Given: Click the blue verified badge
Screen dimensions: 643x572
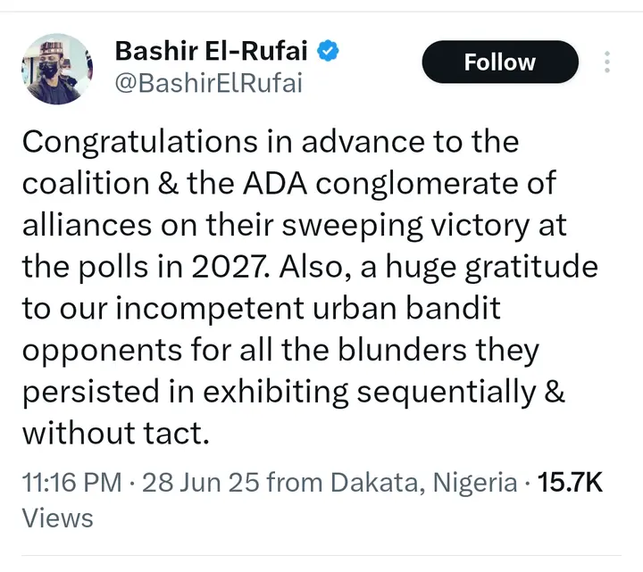Looking at the screenshot, I should [x=330, y=51].
